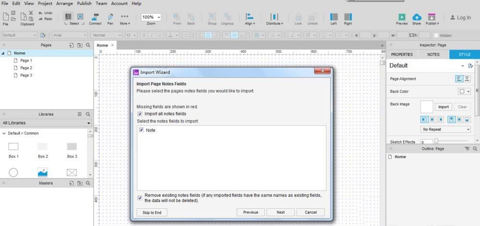This screenshot has width=480, height=226.
Task: Click the Next button
Action: (x=280, y=212)
